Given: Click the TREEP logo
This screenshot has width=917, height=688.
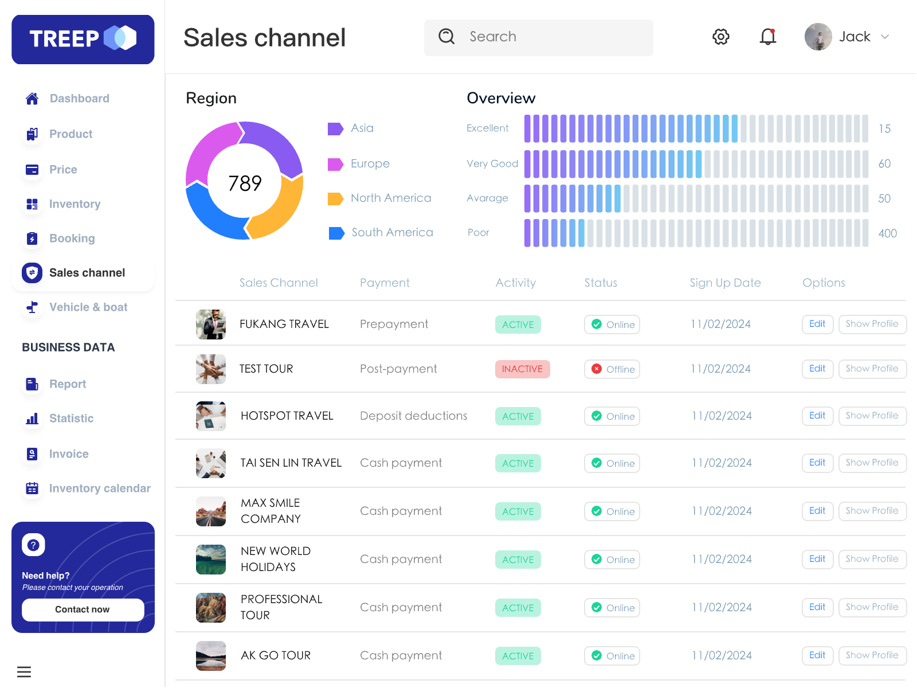Looking at the screenshot, I should tap(83, 40).
